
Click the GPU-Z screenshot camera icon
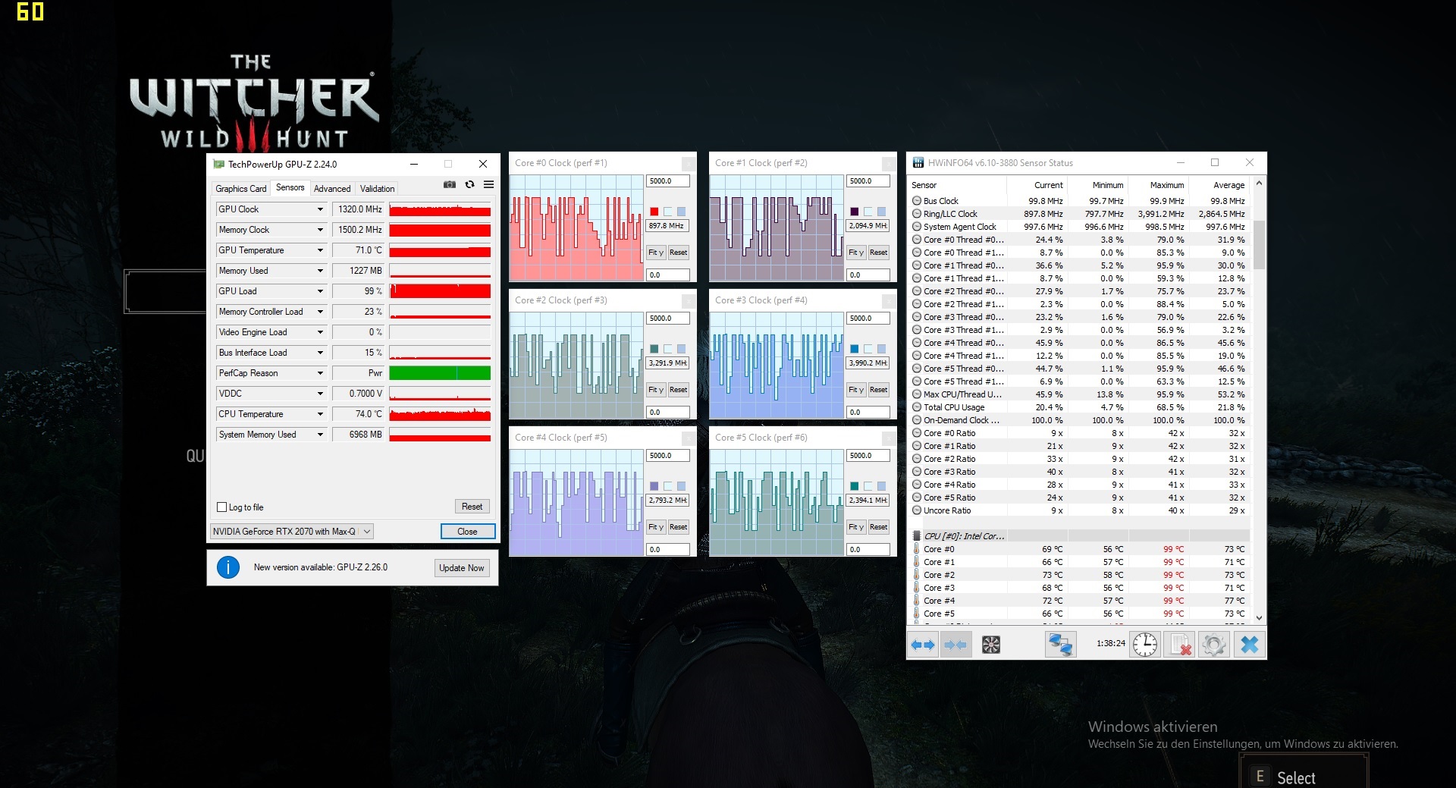450,184
